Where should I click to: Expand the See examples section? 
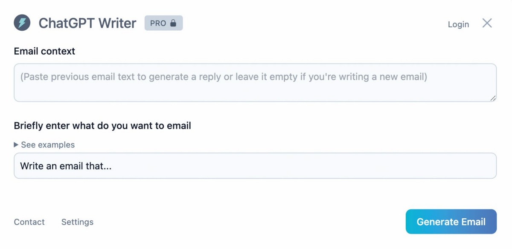[x=44, y=145]
